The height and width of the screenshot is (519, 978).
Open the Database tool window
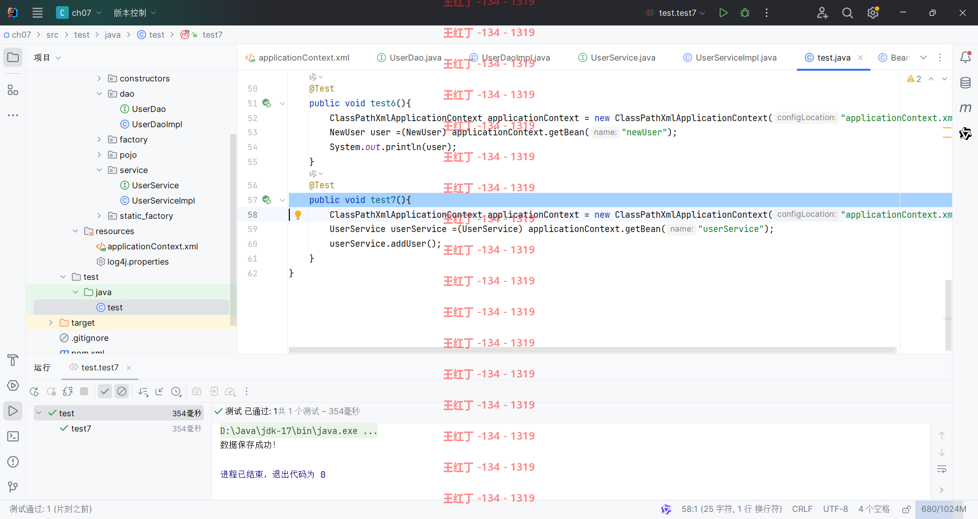click(965, 83)
